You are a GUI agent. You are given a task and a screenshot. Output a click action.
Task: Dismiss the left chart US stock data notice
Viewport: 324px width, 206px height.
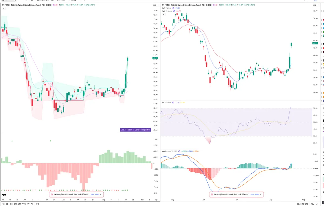pos(101,194)
